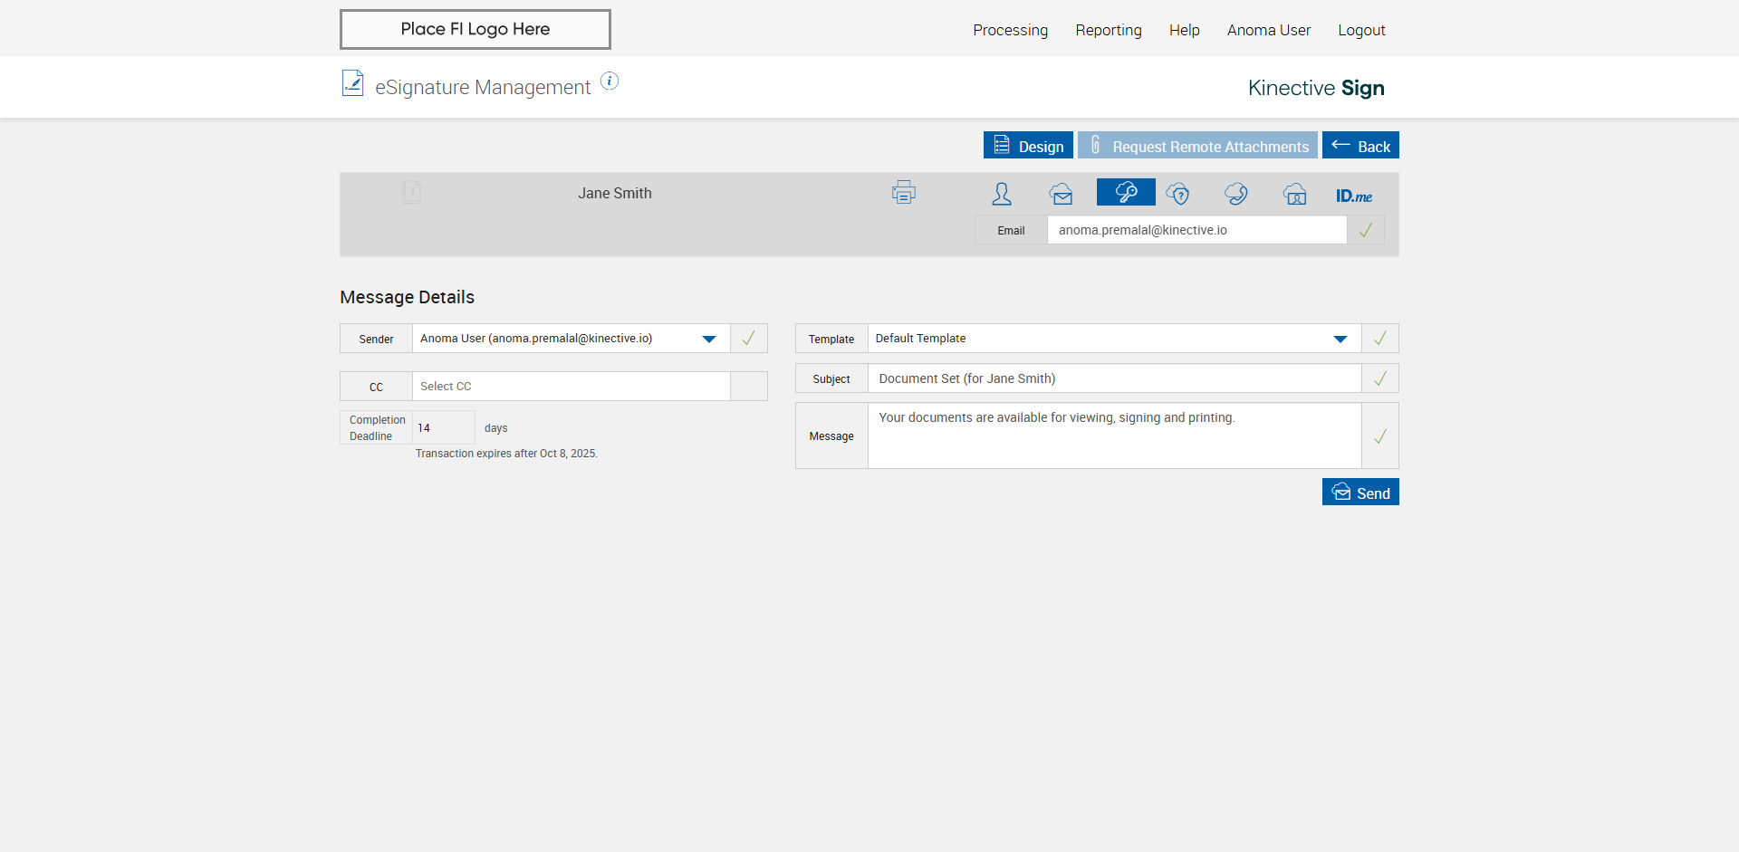Screen dimensions: 1739x852
Task: Open the Help menu
Action: pos(1185,30)
